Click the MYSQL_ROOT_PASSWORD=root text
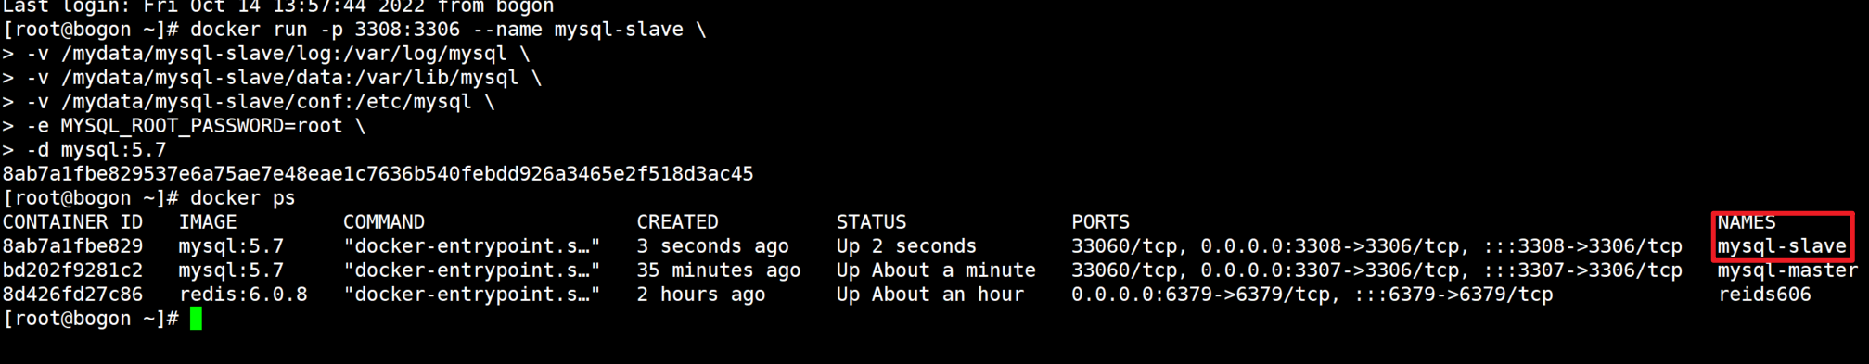The height and width of the screenshot is (364, 1869). (x=201, y=126)
